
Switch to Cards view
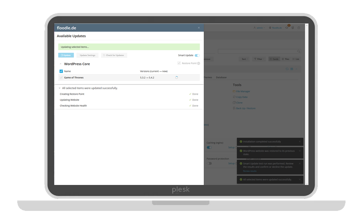click(x=274, y=59)
